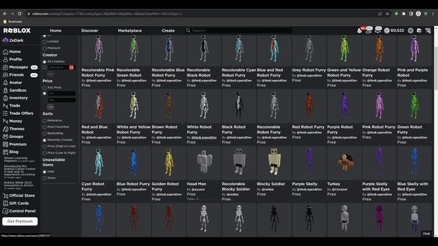This screenshot has width=438, height=246.
Task: Go back in the browser
Action: click(x=5, y=14)
